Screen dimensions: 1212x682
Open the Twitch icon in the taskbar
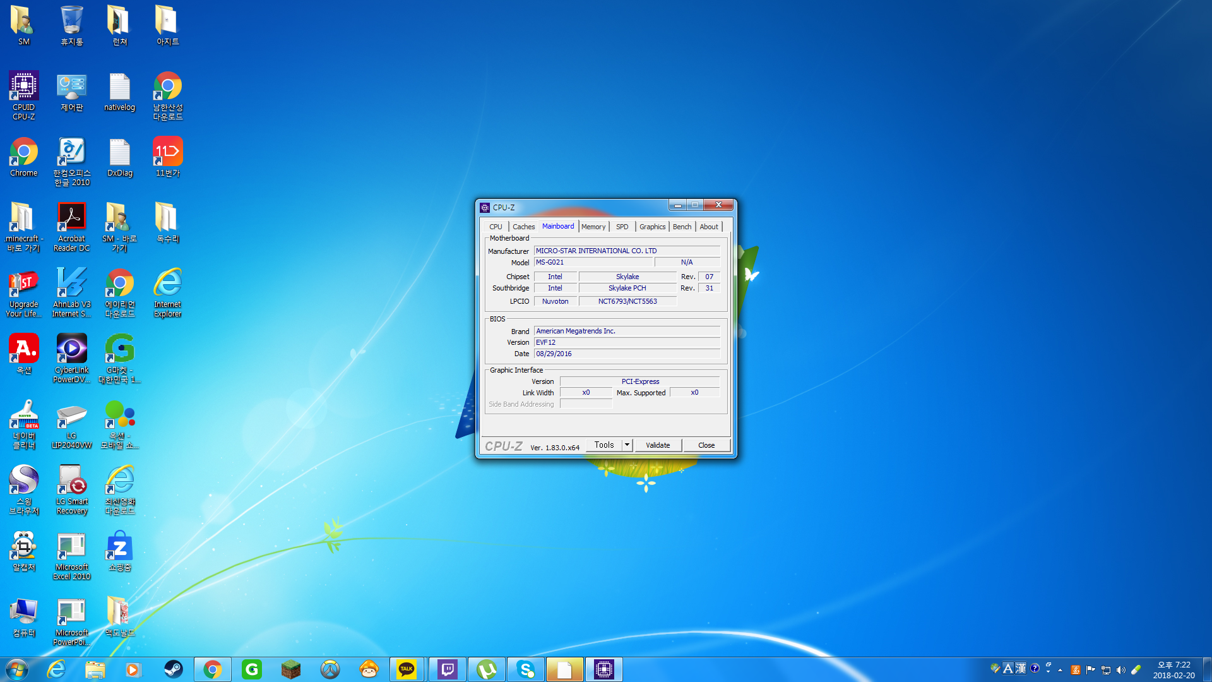(448, 669)
